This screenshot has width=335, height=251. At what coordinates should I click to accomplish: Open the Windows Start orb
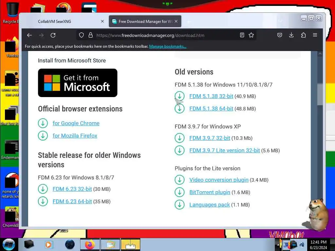9,244
